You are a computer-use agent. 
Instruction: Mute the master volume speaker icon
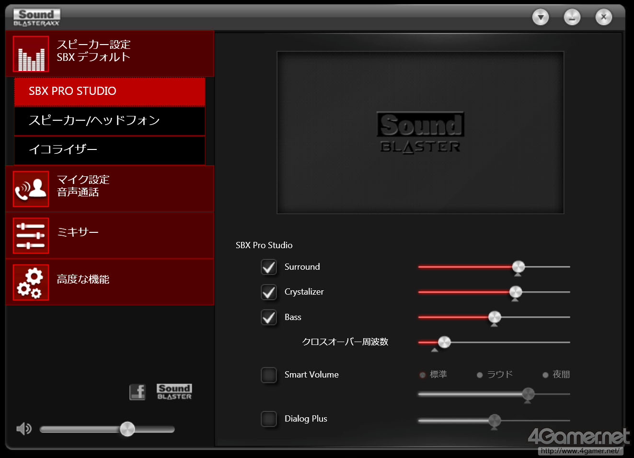24,428
